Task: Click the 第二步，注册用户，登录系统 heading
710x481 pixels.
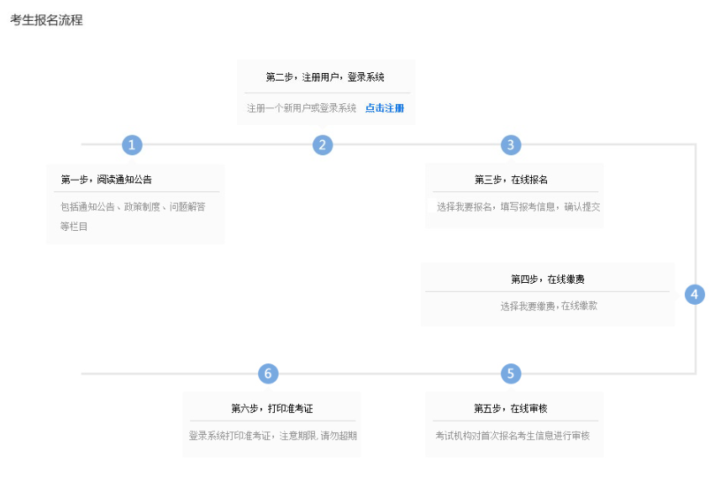Action: click(325, 77)
